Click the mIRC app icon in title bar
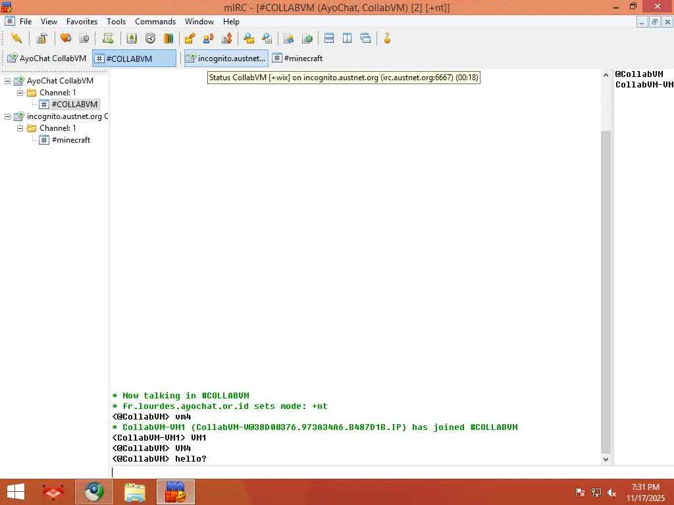Screen dimensions: 674x505 [7, 7]
